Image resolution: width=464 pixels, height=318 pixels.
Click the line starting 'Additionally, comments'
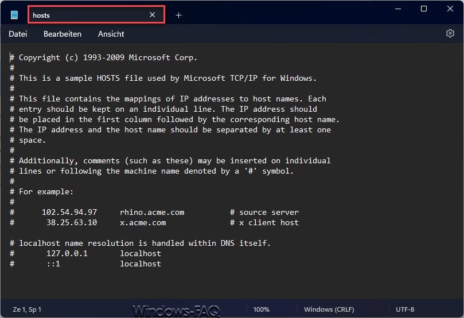170,160
